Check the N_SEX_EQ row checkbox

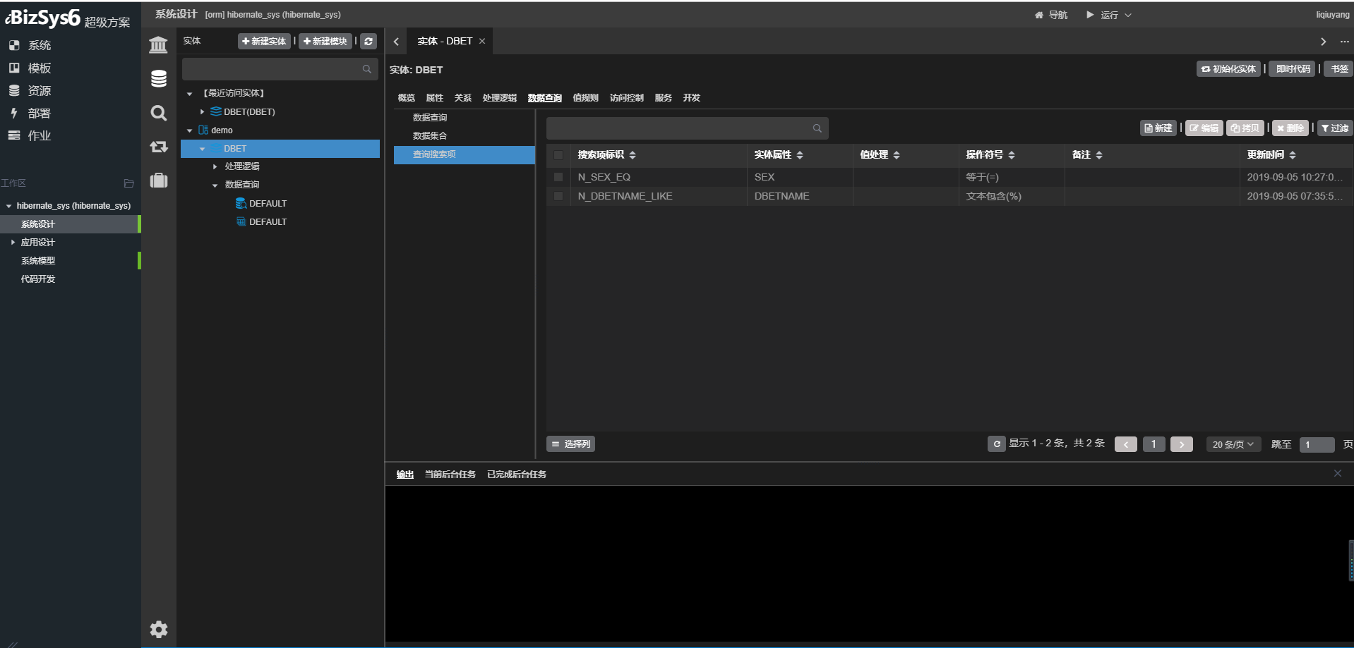pyautogui.click(x=558, y=177)
